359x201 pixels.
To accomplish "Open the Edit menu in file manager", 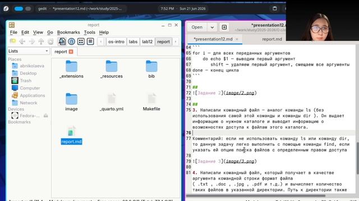I will [25, 32].
